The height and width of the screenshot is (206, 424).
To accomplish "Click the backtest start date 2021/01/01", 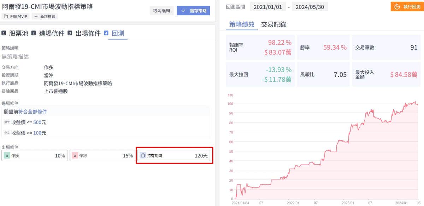I will [x=267, y=6].
